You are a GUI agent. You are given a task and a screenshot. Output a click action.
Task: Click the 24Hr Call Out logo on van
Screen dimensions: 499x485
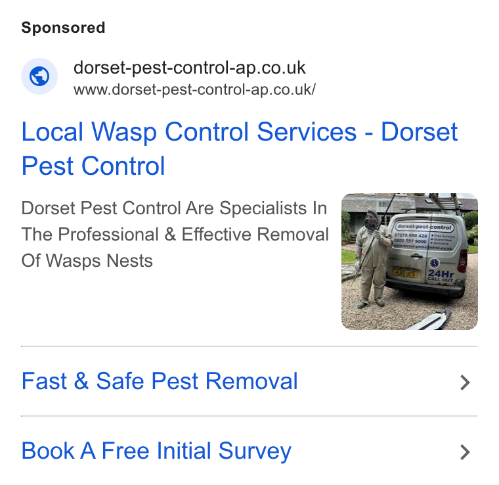pyautogui.click(x=441, y=275)
